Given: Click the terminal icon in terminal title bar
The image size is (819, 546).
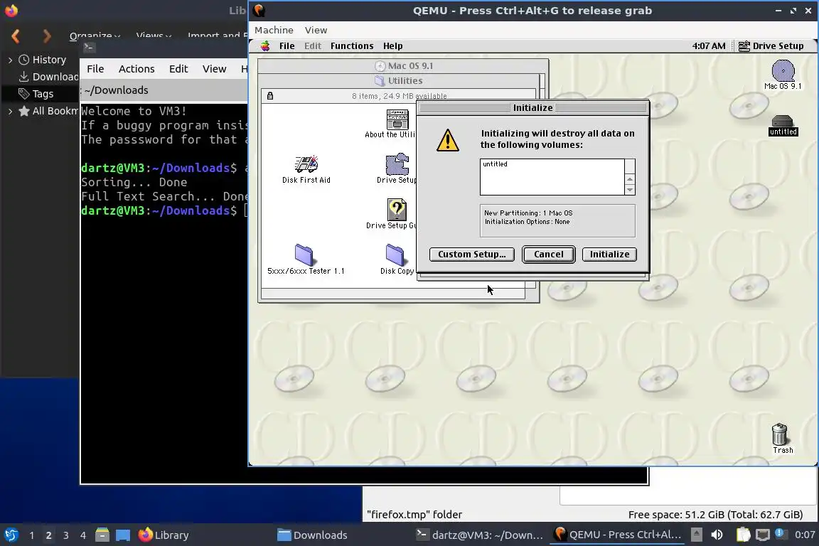Looking at the screenshot, I should pyautogui.click(x=89, y=48).
